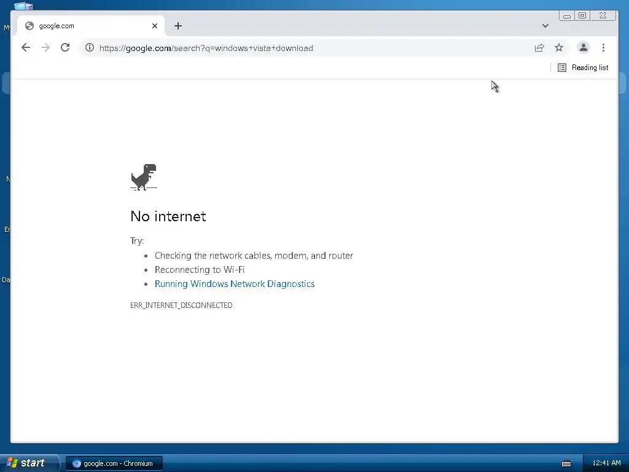Reload the page with the refresh icon
This screenshot has width=629, height=472.
pyautogui.click(x=65, y=48)
